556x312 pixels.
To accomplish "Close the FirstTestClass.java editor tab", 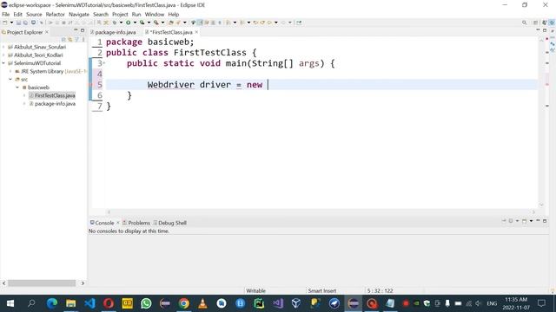I will coord(196,32).
